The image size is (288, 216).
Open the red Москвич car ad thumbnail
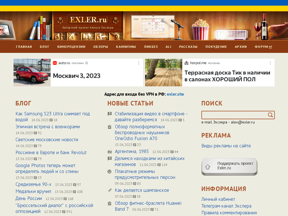tap(32, 73)
